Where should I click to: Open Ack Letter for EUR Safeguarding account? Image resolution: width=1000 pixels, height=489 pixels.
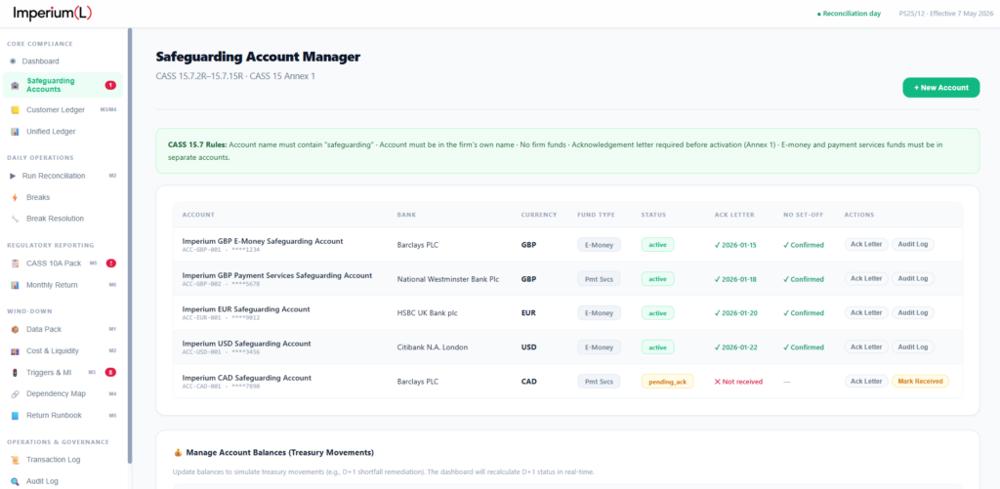tap(866, 313)
